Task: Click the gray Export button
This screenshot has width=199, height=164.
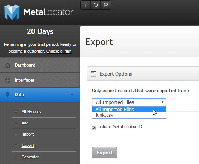Action: tap(104, 152)
